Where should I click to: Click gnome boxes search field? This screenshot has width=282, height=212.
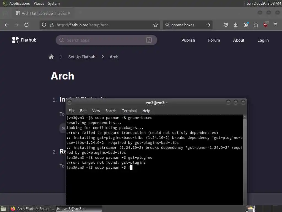click(x=187, y=25)
